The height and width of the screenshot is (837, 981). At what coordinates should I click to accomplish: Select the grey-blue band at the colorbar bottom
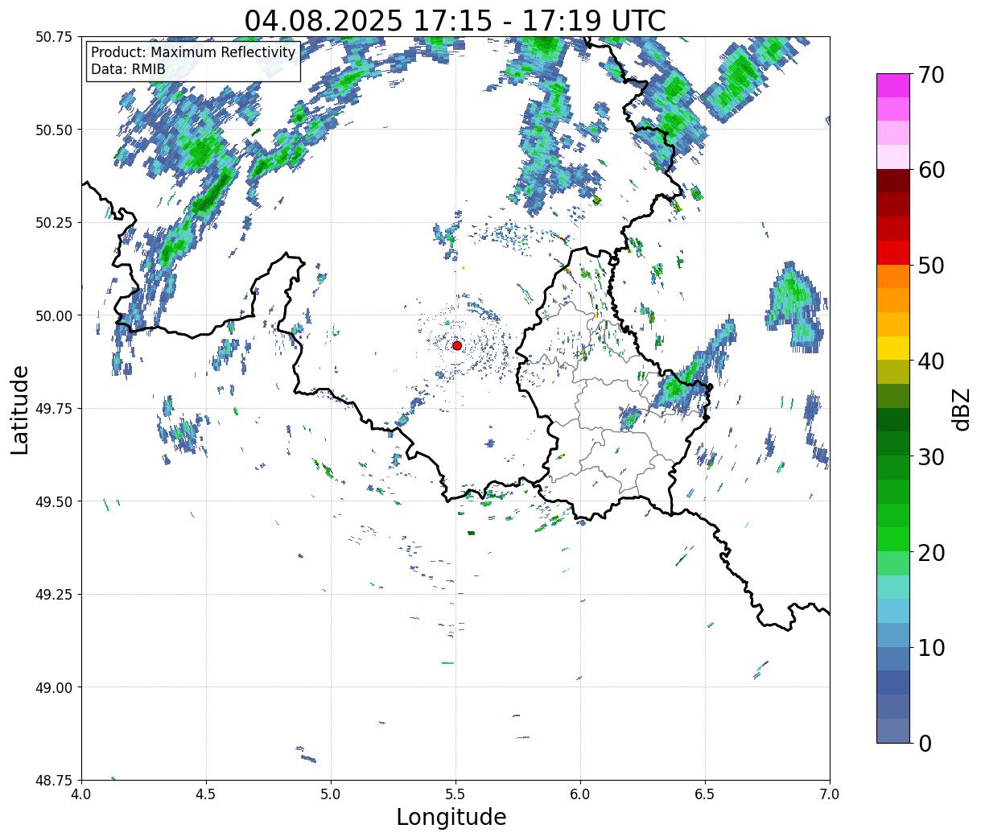[x=893, y=730]
